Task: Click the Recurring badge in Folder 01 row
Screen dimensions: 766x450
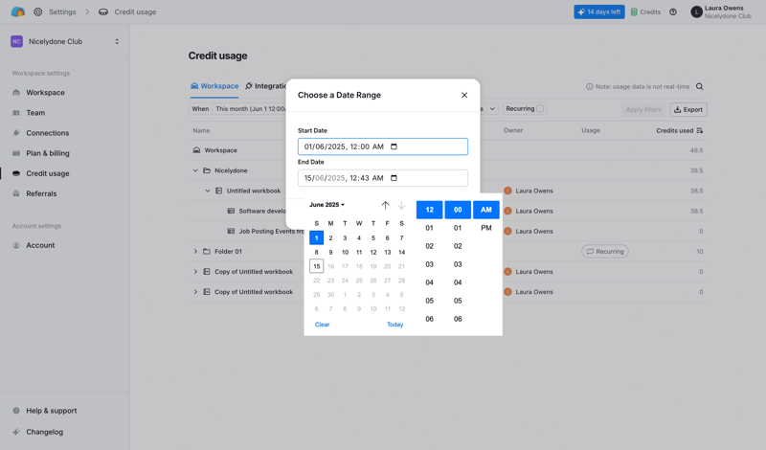Action: pyautogui.click(x=605, y=251)
